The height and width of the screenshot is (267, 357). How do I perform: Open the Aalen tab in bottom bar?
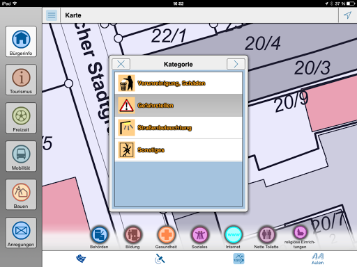318,259
